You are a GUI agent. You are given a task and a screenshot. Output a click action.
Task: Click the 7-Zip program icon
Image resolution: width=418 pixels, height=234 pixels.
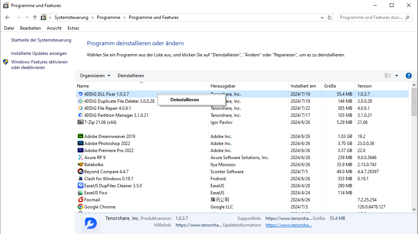click(x=80, y=122)
